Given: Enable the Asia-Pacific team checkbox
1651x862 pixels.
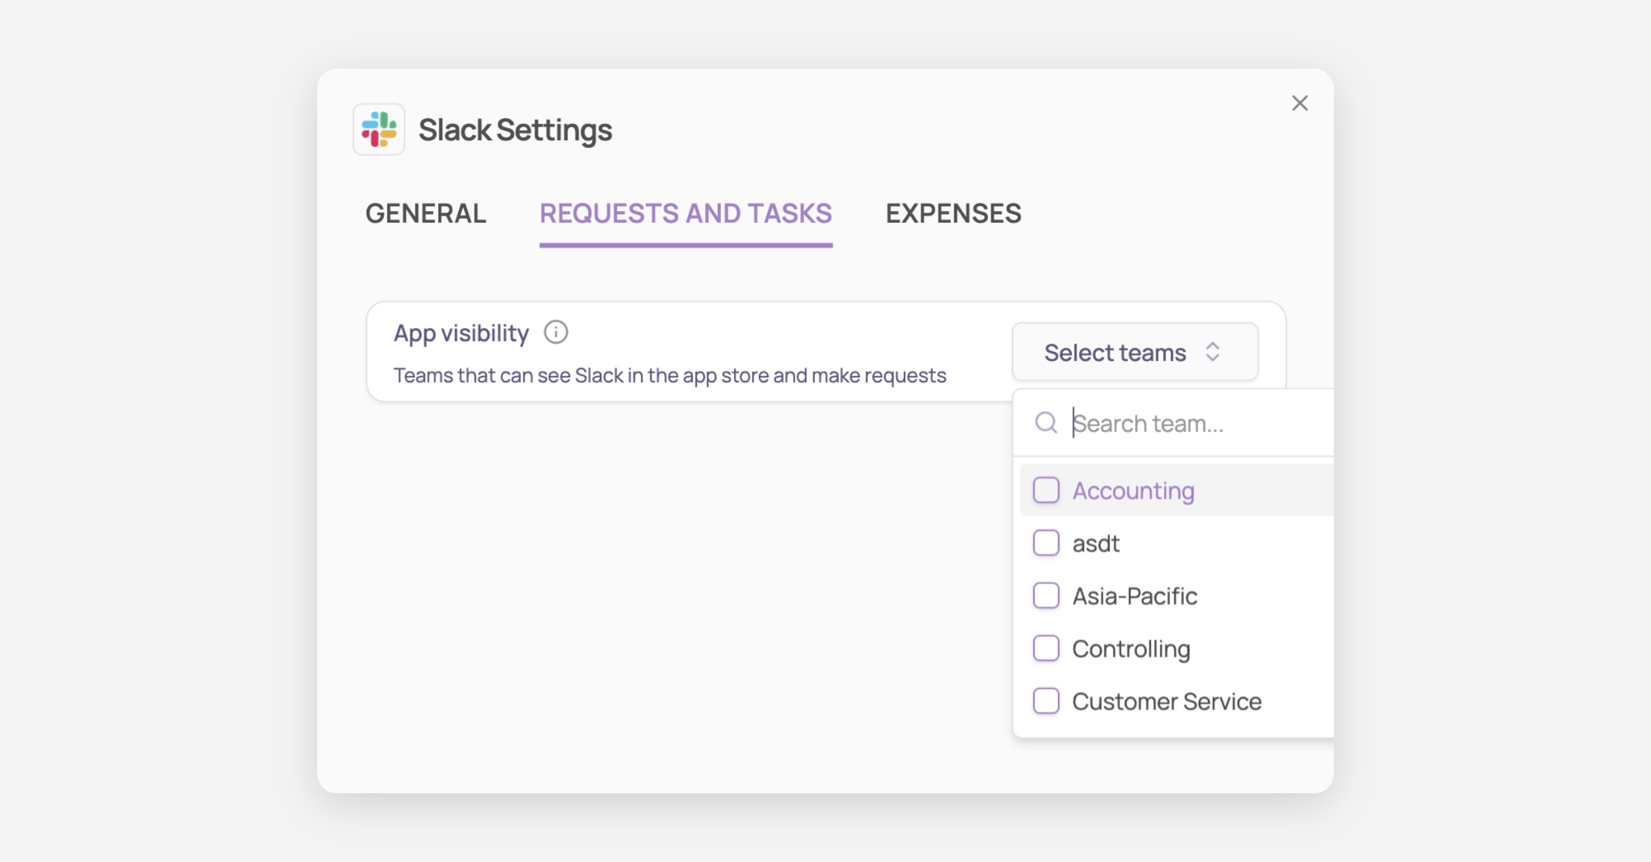Looking at the screenshot, I should coord(1046,595).
